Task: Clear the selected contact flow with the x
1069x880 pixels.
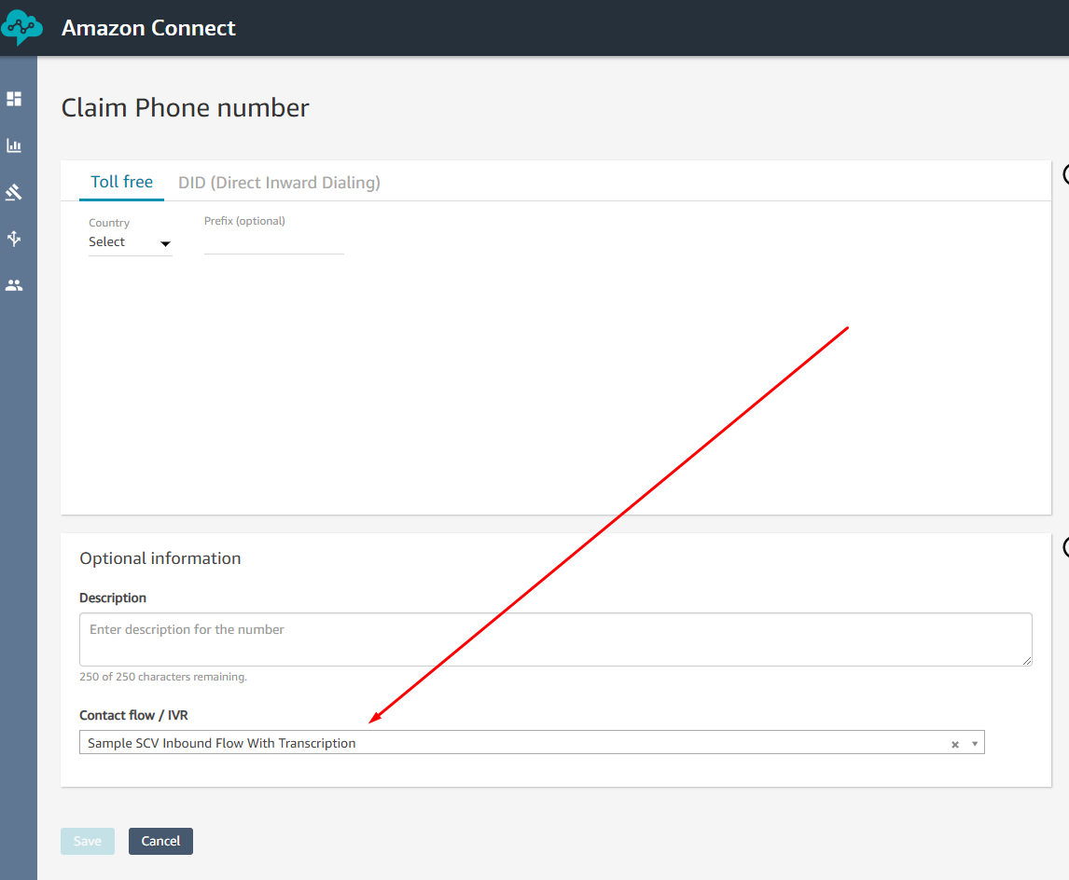Action: click(x=954, y=743)
